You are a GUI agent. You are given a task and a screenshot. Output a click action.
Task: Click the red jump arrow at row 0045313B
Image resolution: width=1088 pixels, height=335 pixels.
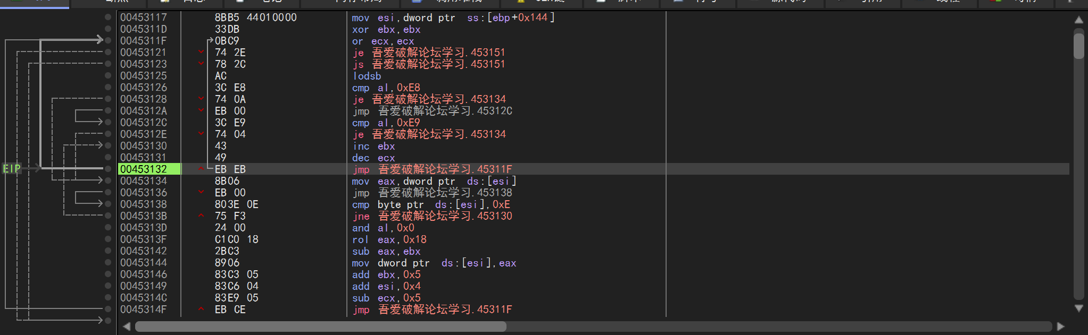point(201,216)
